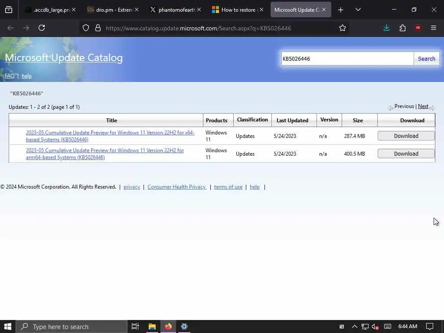The width and height of the screenshot is (444, 333).
Task: Open the network status tray icon
Action: click(365, 326)
